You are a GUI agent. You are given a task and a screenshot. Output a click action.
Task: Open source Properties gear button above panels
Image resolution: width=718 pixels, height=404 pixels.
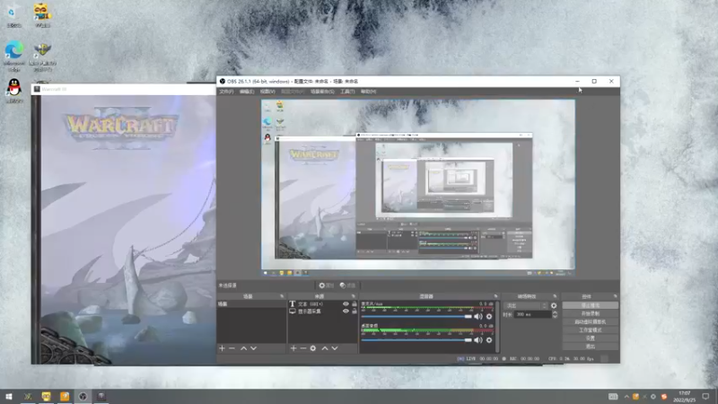tap(327, 285)
